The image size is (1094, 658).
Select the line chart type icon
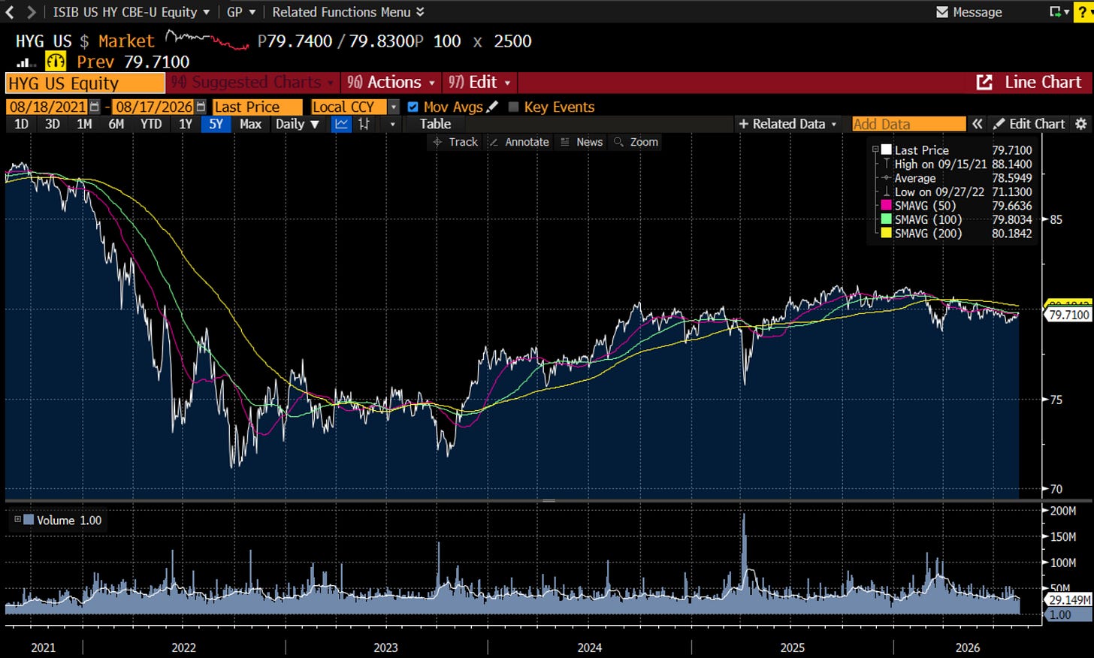pos(341,124)
